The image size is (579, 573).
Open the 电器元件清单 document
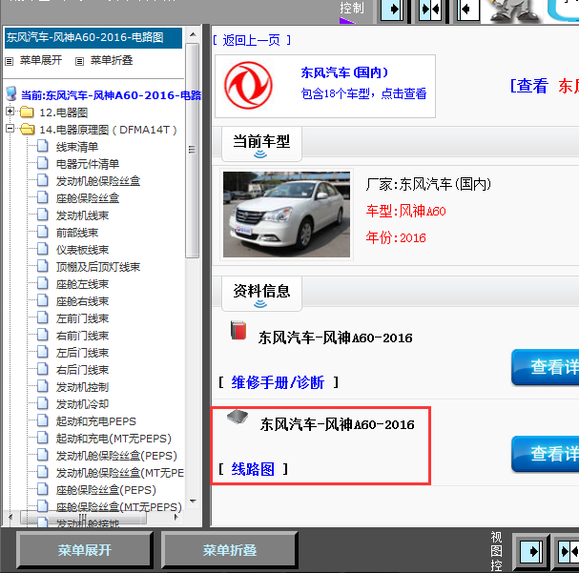coord(88,164)
